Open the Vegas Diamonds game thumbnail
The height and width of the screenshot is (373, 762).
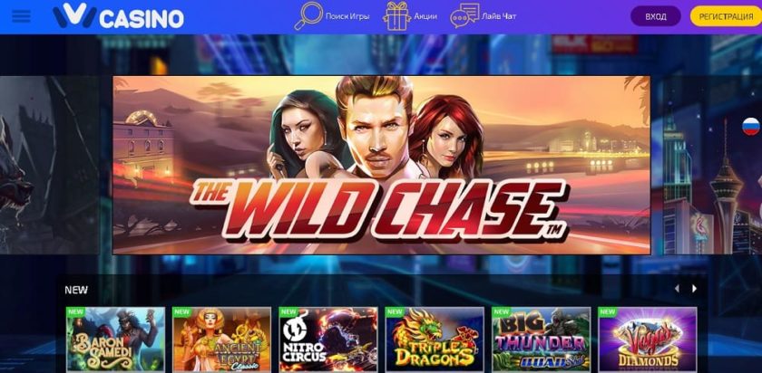[648, 340]
